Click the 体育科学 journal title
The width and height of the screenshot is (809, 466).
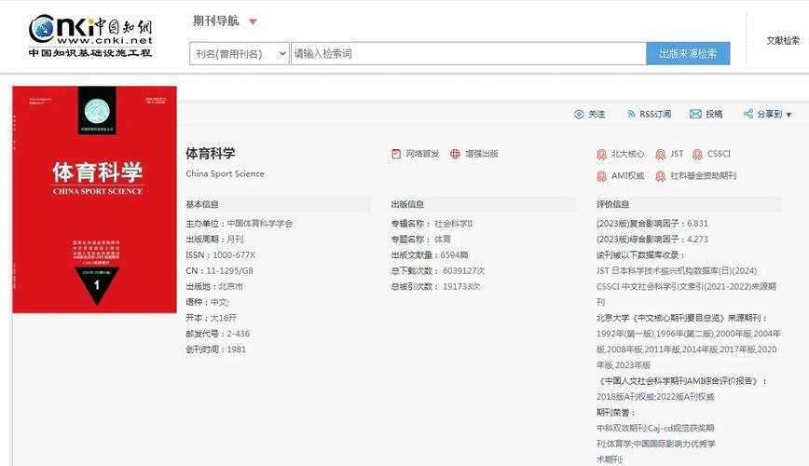pyautogui.click(x=211, y=153)
